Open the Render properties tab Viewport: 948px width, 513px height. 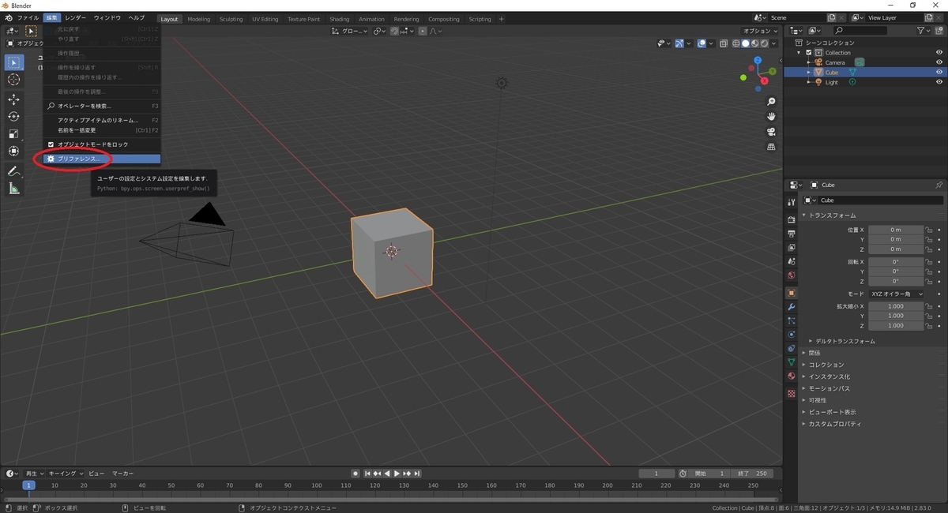791,219
